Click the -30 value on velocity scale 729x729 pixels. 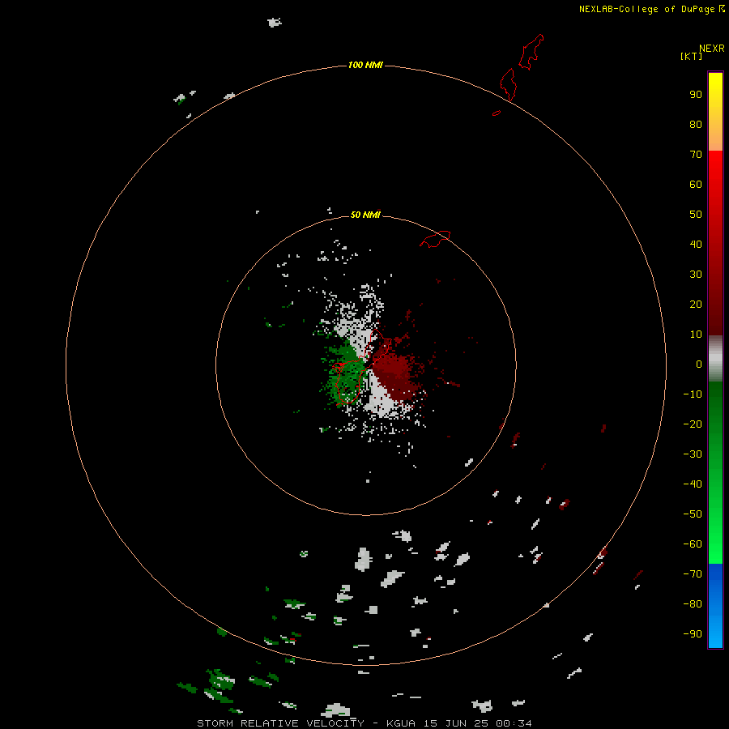point(693,454)
